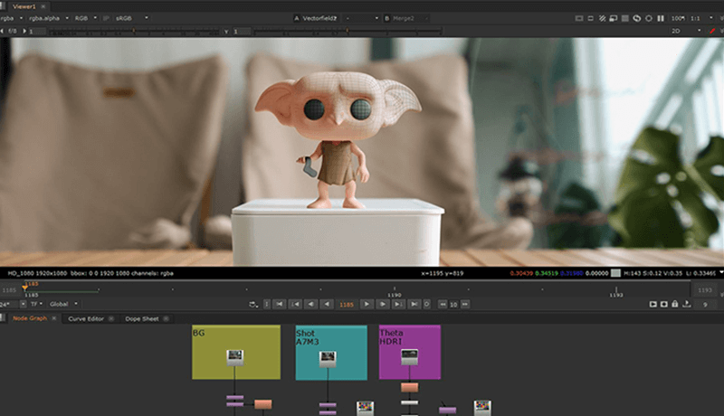Image resolution: width=724 pixels, height=416 pixels.
Task: Open the RGB display channel dropdown
Action: [86, 18]
